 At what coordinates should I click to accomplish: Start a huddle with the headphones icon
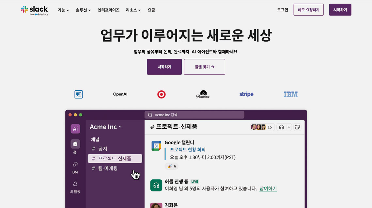[x=281, y=127]
